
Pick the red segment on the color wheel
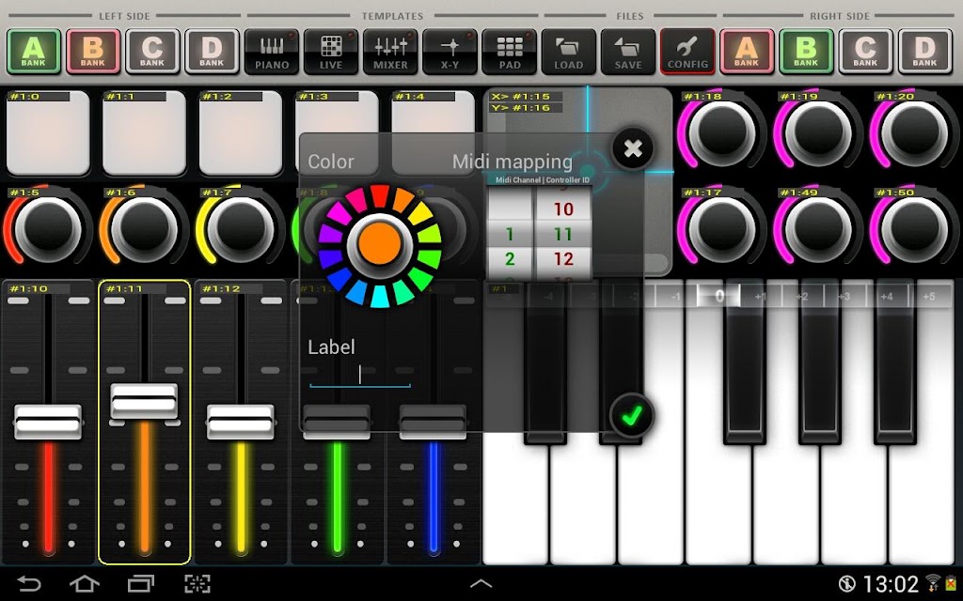coord(380,196)
